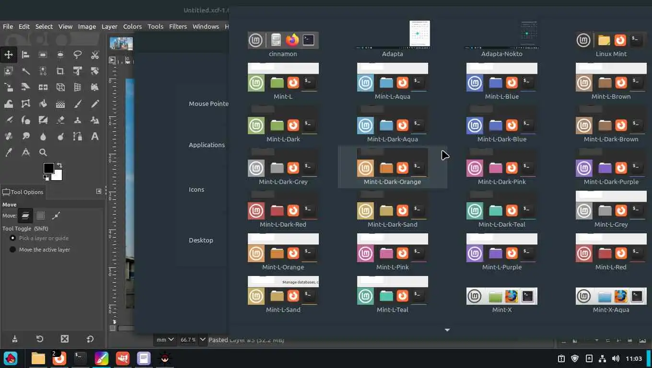Viewport: 652px width, 368px height.
Task: Select the Zoom magnifier tool
Action: click(x=43, y=152)
